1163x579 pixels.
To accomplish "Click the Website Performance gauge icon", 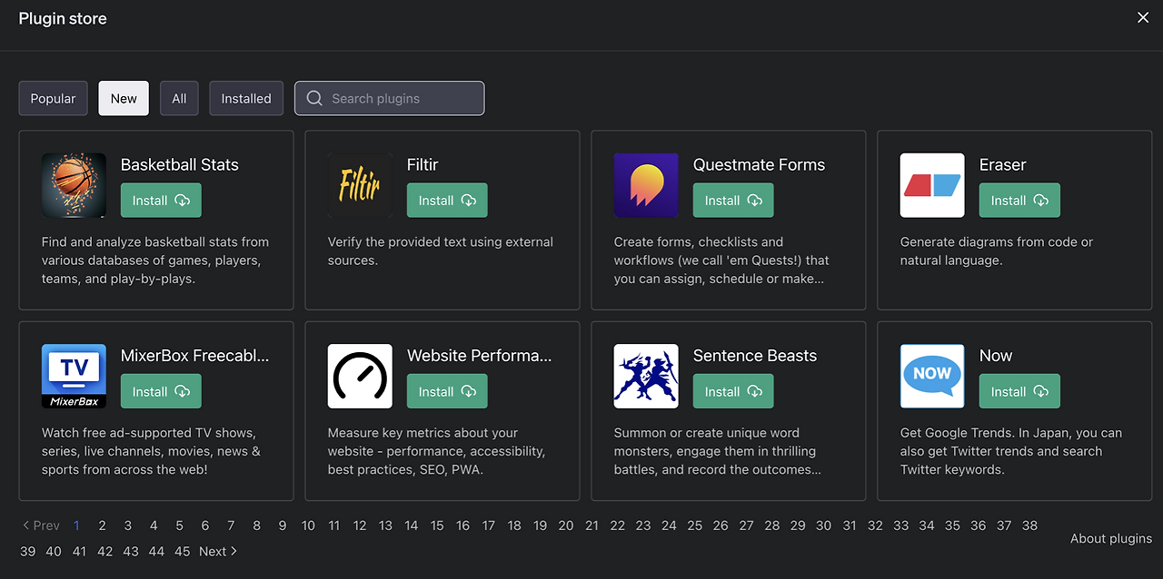I will (x=360, y=376).
